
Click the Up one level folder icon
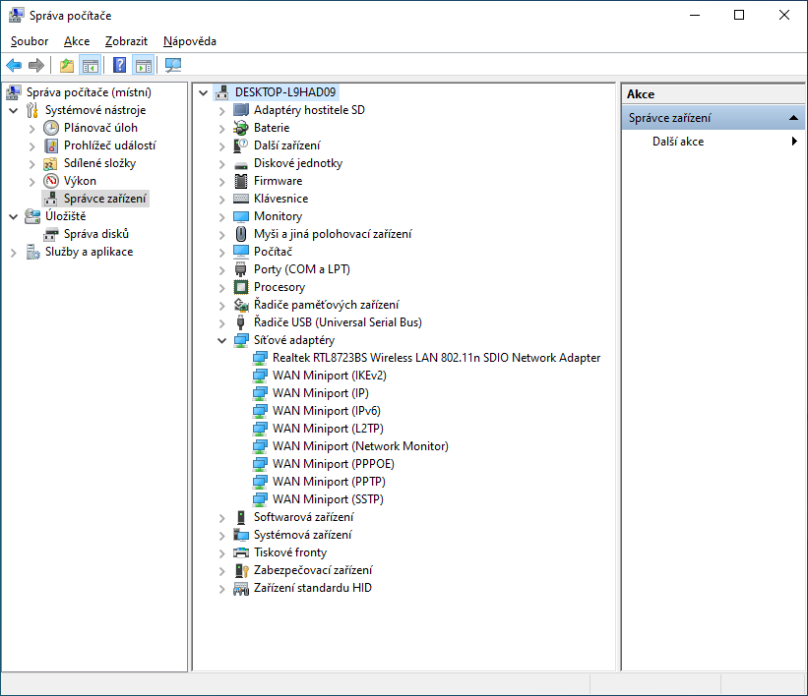[67, 66]
